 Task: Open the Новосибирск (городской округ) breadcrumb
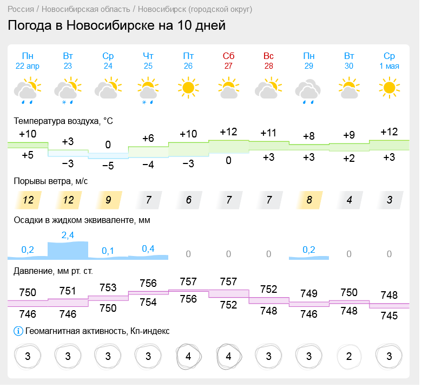[195, 9]
